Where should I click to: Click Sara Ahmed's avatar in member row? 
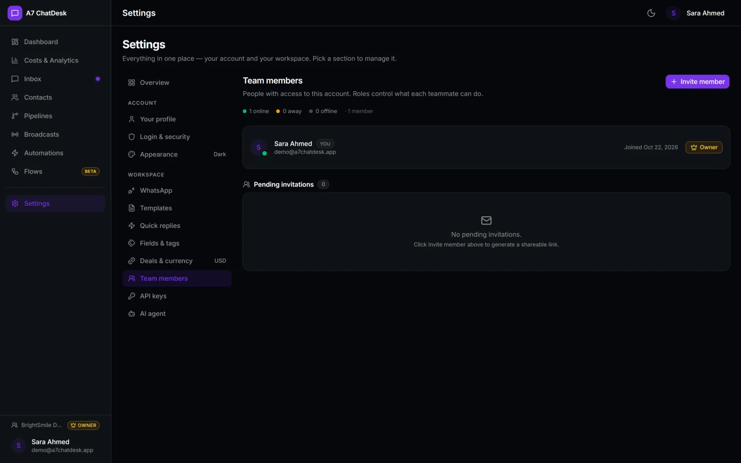[258, 147]
